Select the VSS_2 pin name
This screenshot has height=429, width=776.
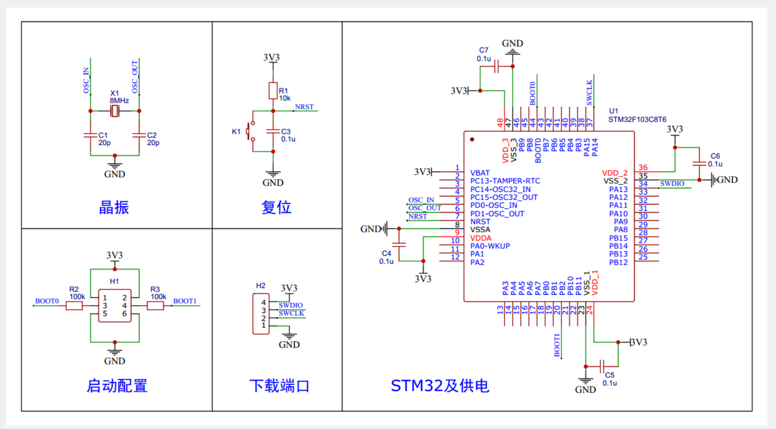tap(615, 181)
